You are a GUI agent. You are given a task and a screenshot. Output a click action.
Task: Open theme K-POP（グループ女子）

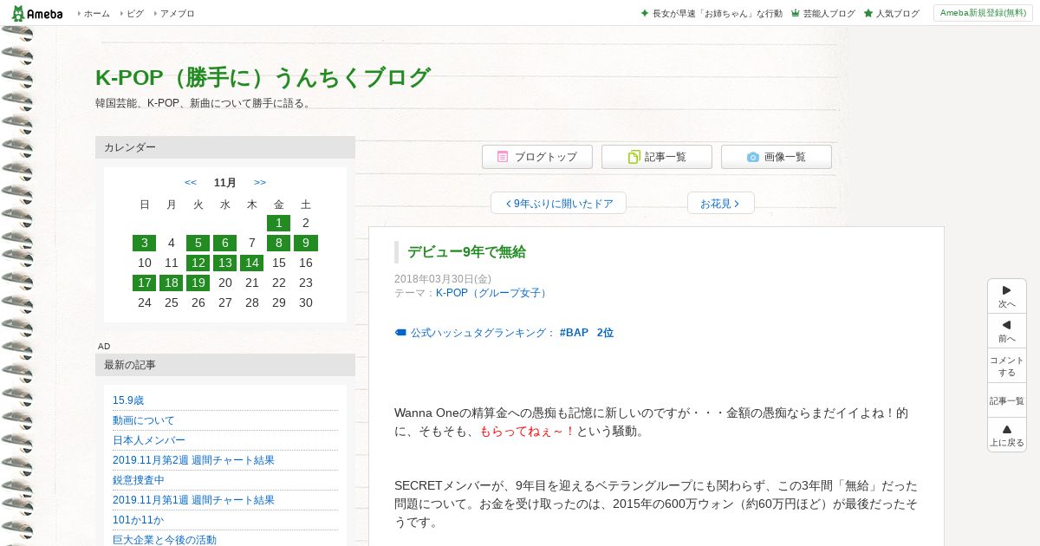[493, 293]
